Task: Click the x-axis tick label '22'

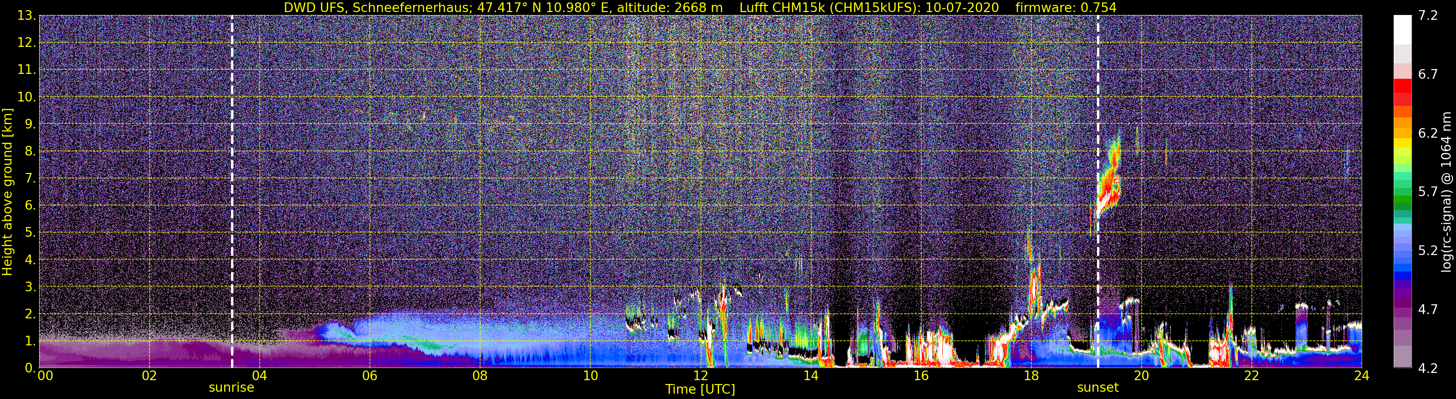Action: pyautogui.click(x=1252, y=376)
